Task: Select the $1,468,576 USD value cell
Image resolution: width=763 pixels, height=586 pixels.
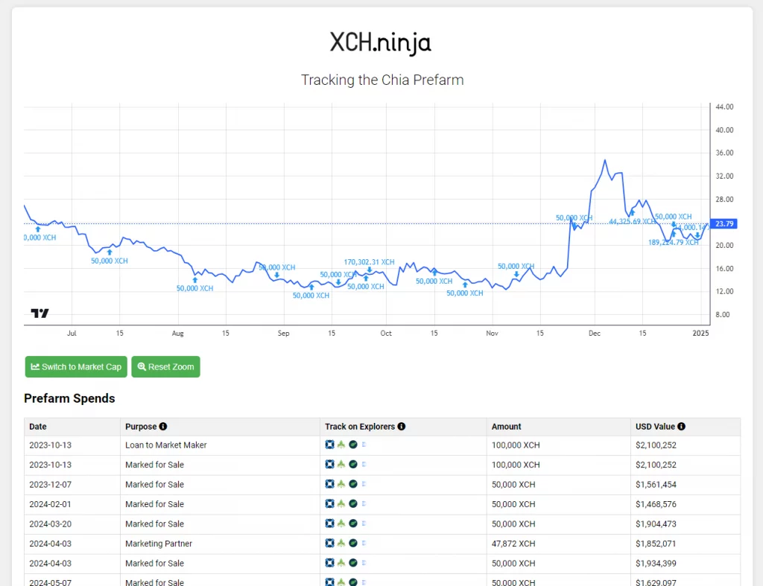Action: click(686, 504)
